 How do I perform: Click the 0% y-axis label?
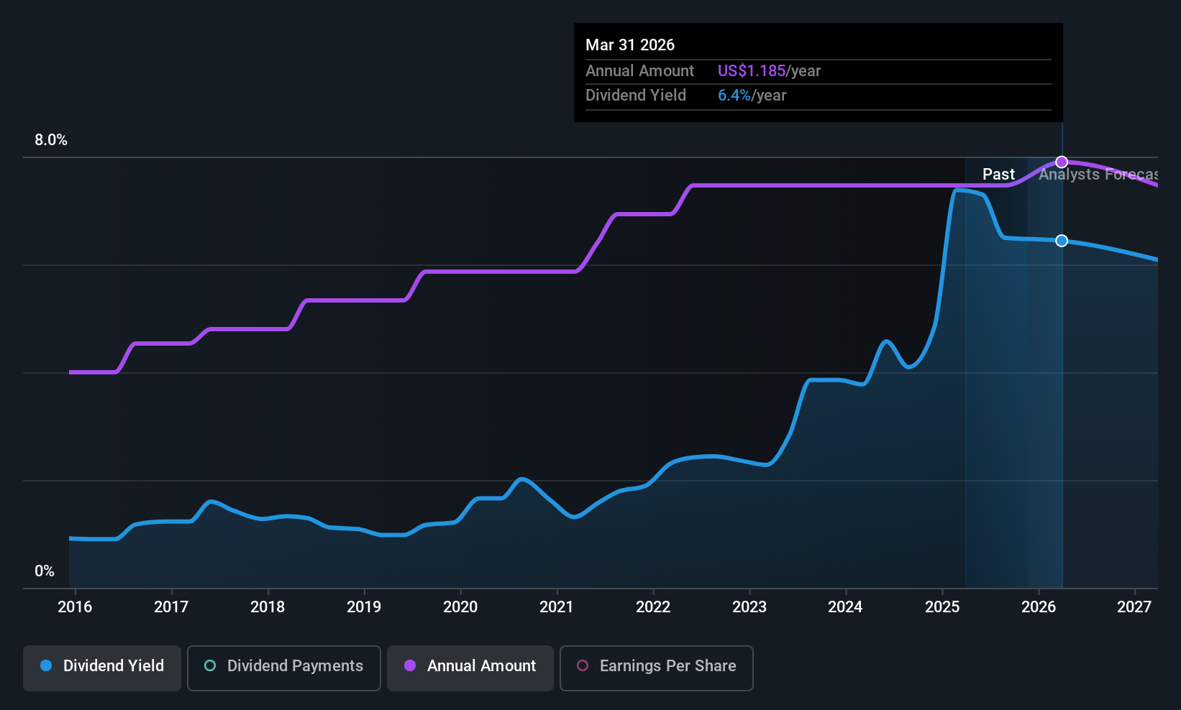click(x=45, y=571)
